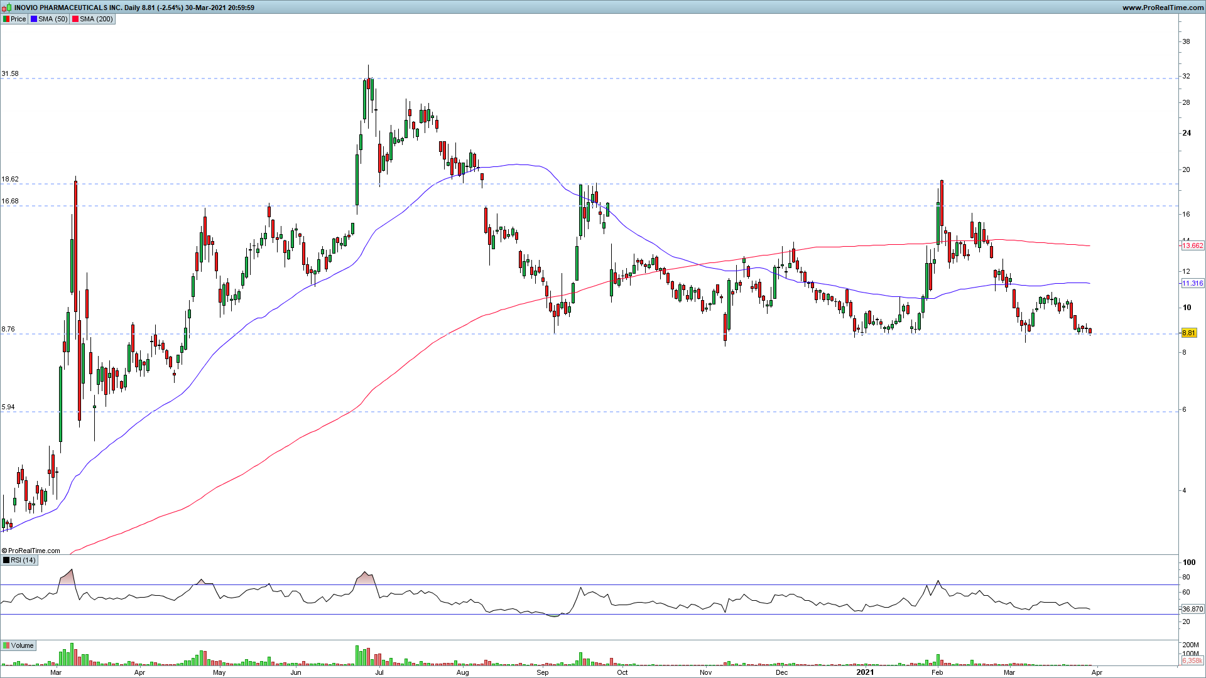Click the red SMA (200) color icon
1206x678 pixels.
[x=75, y=19]
